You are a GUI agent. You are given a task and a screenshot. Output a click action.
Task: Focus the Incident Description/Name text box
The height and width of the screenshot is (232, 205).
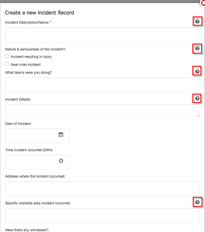tap(102, 35)
